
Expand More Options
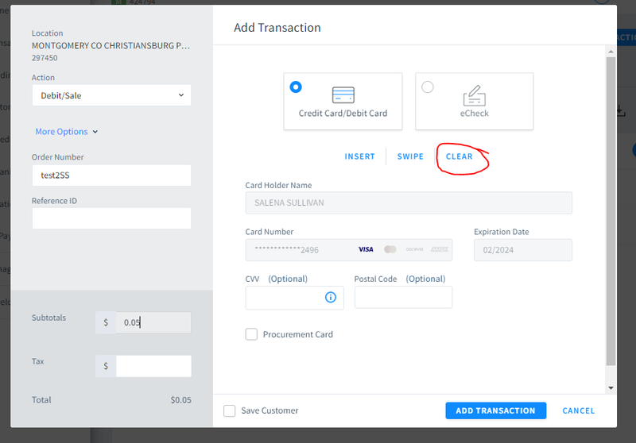67,132
